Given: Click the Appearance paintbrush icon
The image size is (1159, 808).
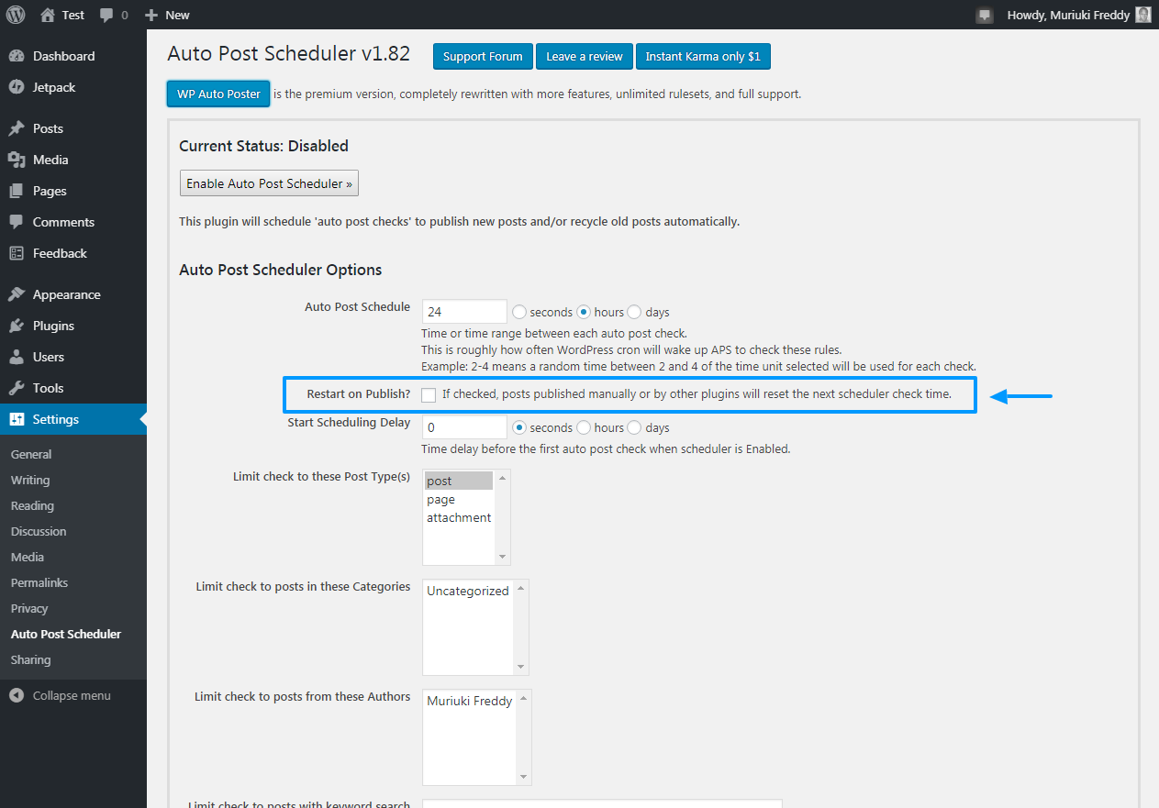Looking at the screenshot, I should (x=17, y=294).
